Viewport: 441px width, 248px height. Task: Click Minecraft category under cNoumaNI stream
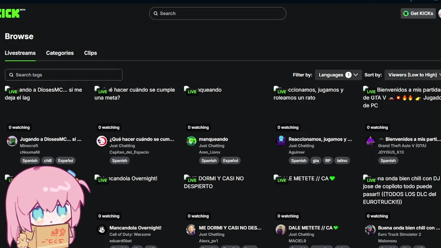(29, 146)
